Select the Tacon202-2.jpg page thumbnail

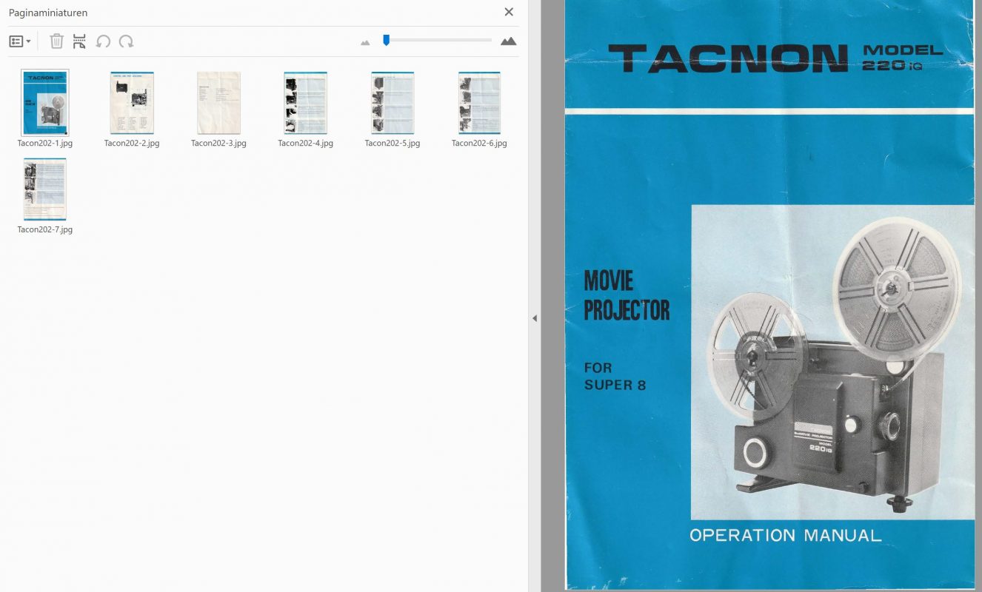tap(132, 103)
